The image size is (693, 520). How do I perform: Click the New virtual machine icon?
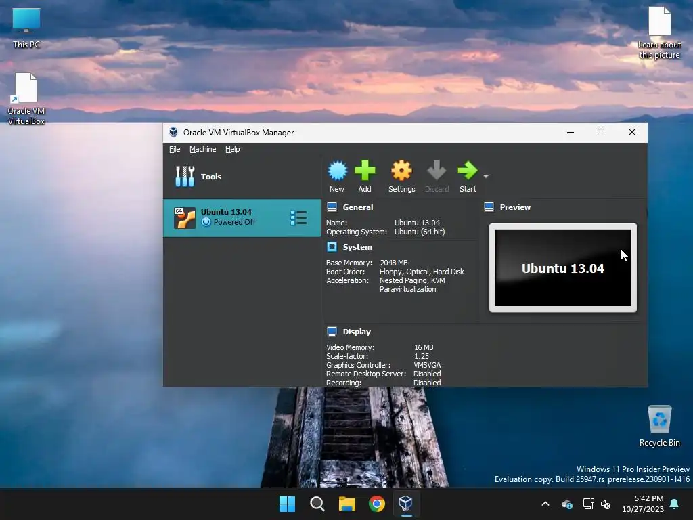pyautogui.click(x=337, y=171)
